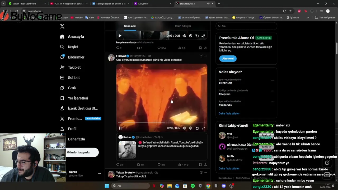Share the Fikriyat post

(205, 165)
